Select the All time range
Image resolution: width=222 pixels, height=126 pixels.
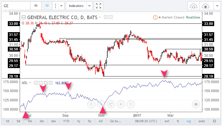[x=101, y=121]
